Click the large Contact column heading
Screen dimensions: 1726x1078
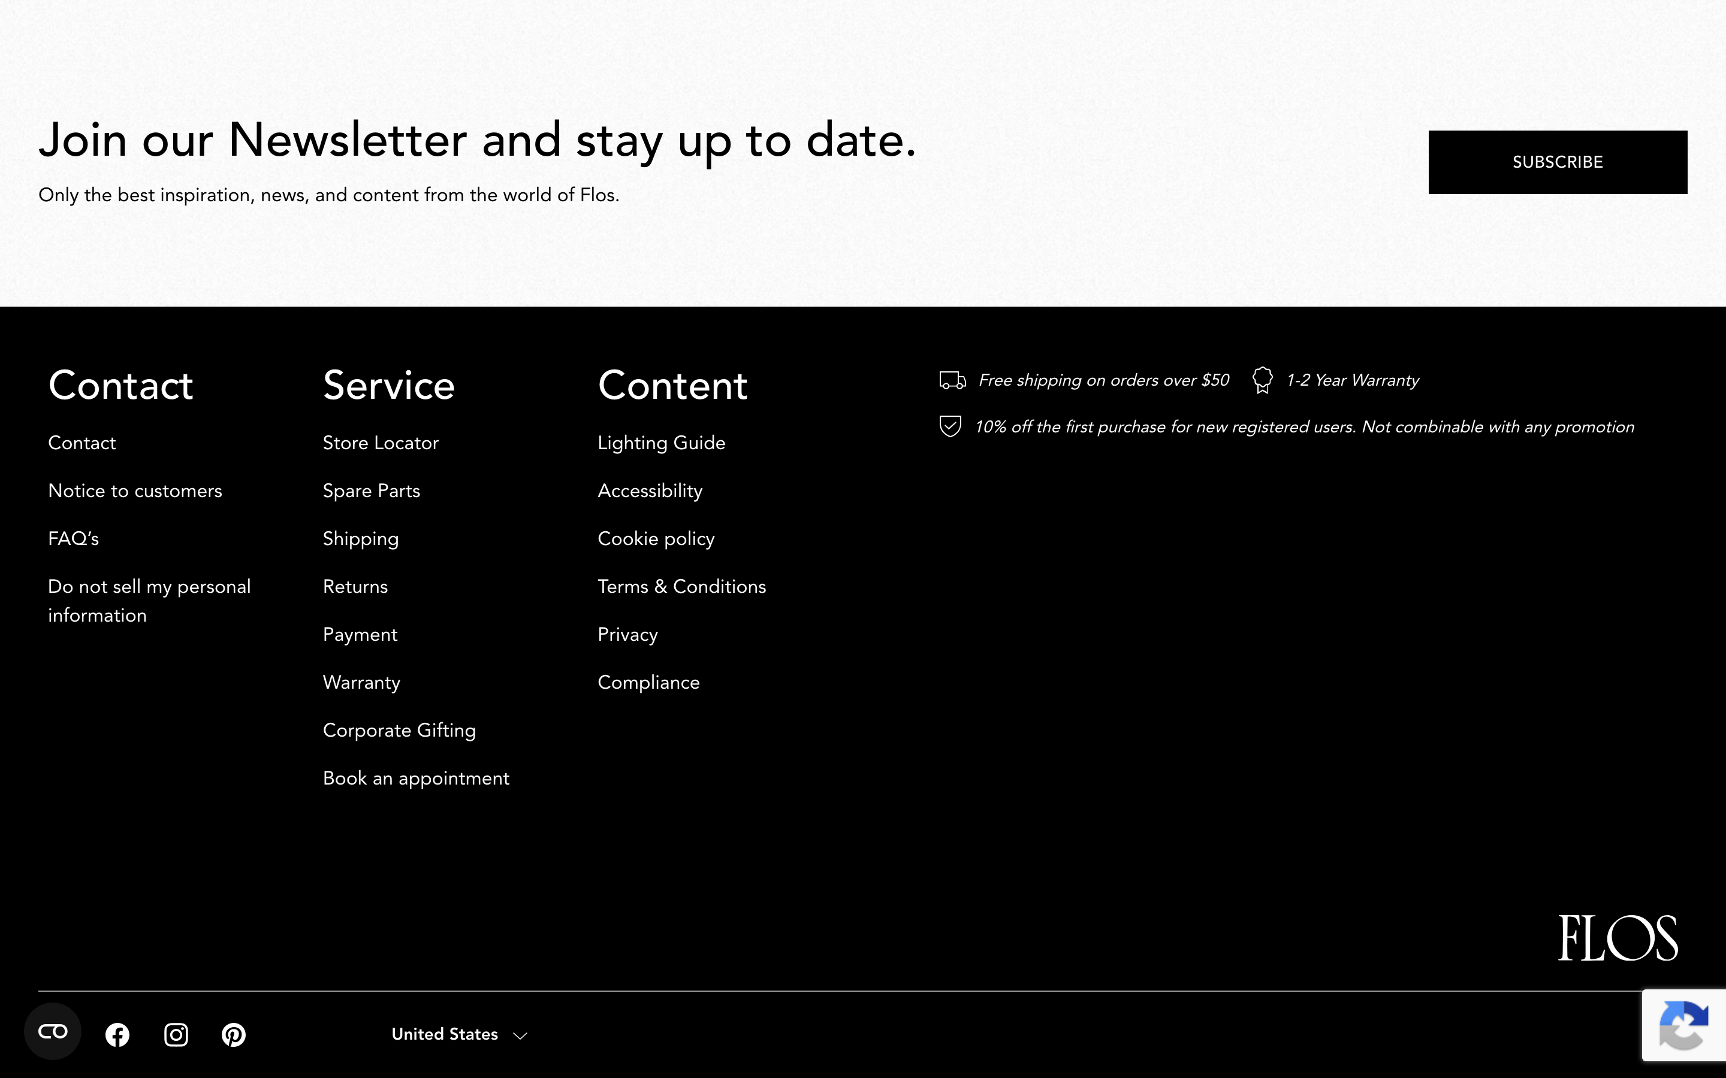point(120,385)
